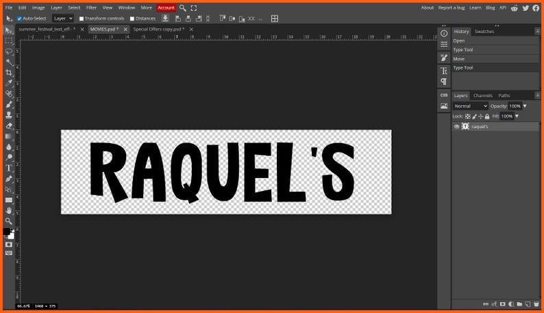
Task: Open the Paragraph panel icon
Action: (444, 82)
